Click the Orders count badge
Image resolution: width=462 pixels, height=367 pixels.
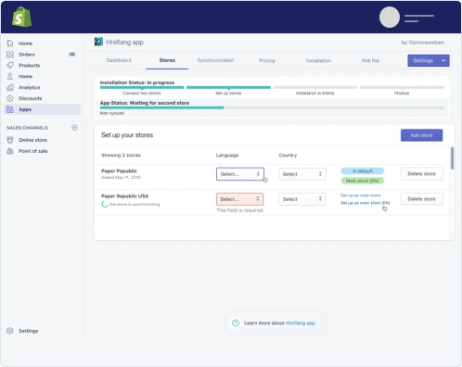coord(72,55)
